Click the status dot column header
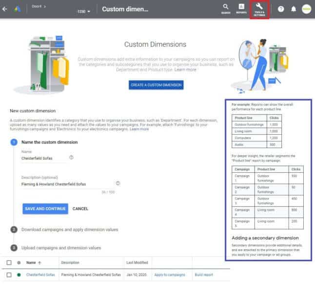315x292 pixels. (x=19, y=262)
